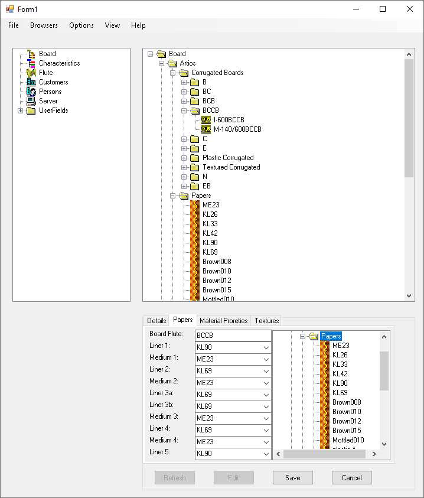Click the Server icon in left panel
Image resolution: width=424 pixels, height=498 pixels.
point(31,101)
